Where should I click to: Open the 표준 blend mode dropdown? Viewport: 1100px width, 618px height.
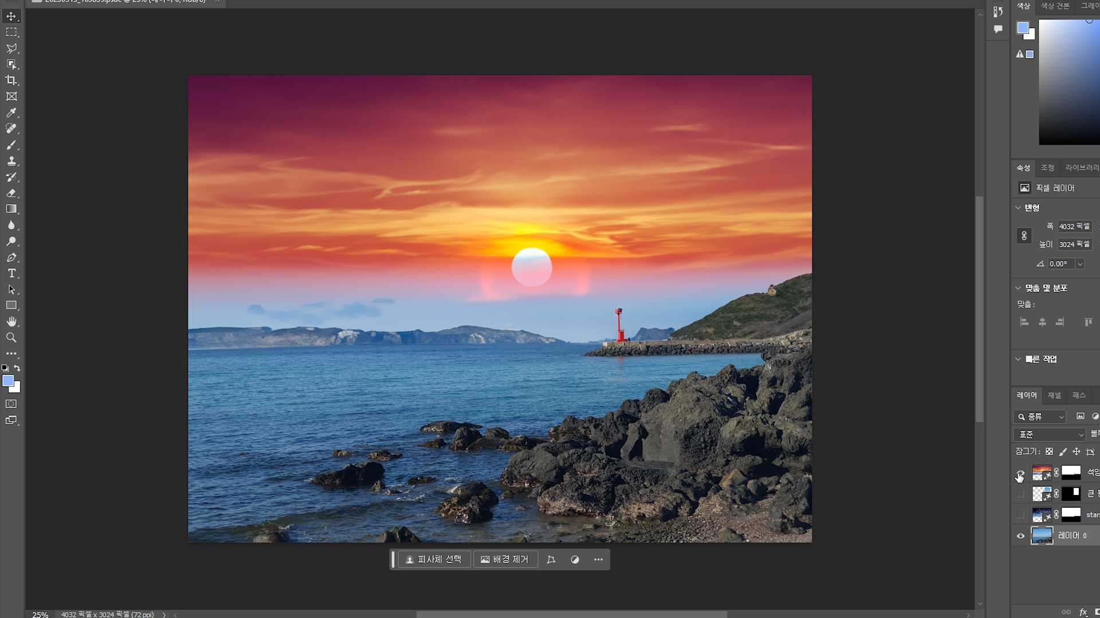coord(1050,435)
